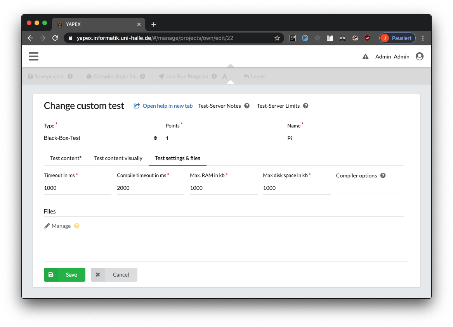Viewport: 453px width, 327px height.
Task: Click the Compiler options help icon
Action: [383, 176]
